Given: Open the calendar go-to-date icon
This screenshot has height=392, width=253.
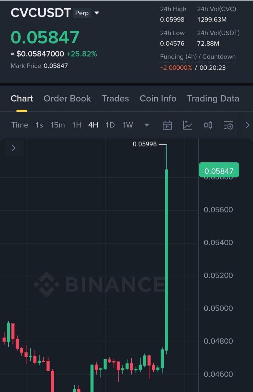Looking at the screenshot, I should coord(167,125).
